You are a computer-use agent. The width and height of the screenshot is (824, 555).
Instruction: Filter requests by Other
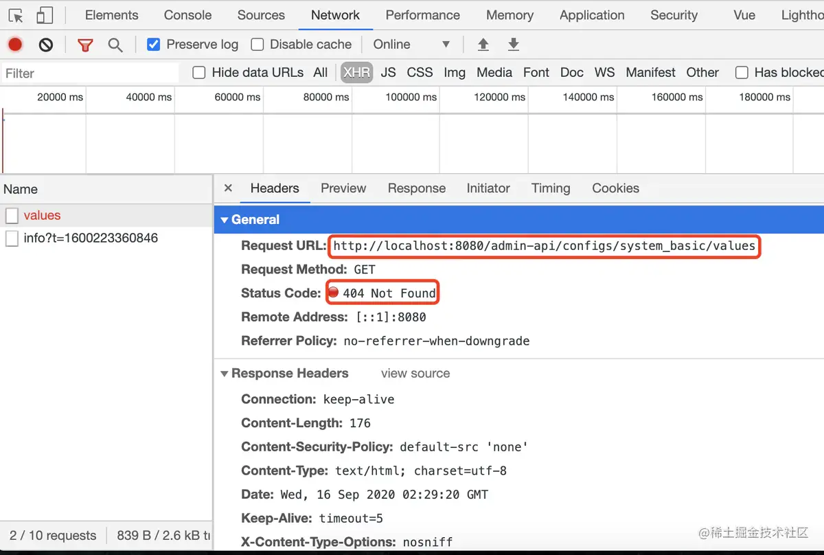[702, 73]
